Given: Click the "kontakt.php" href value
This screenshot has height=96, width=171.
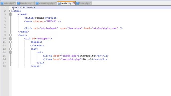Looking at the screenshot, I should (71, 59).
